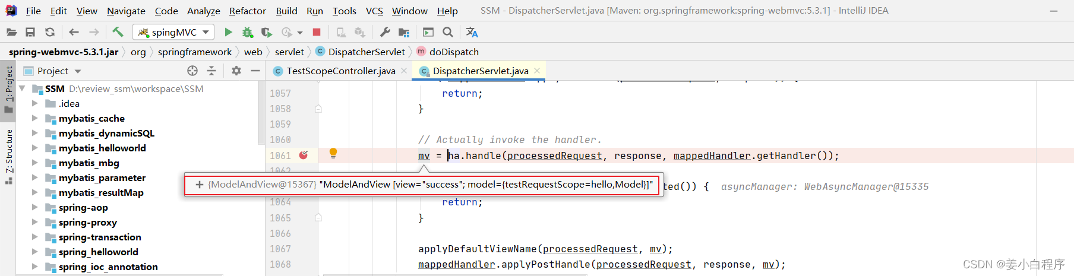Click the Synchronize reload icon

pyautogui.click(x=50, y=32)
